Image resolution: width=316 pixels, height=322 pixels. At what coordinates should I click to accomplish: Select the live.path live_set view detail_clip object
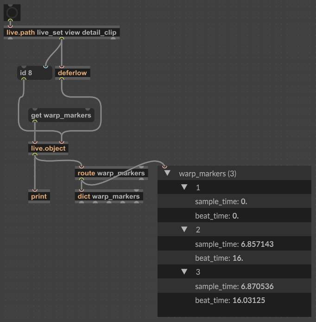tap(61, 32)
